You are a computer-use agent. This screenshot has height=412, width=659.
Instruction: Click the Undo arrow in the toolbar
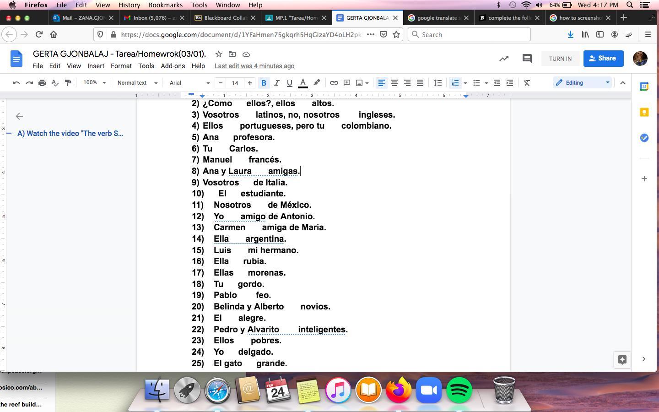pyautogui.click(x=16, y=83)
